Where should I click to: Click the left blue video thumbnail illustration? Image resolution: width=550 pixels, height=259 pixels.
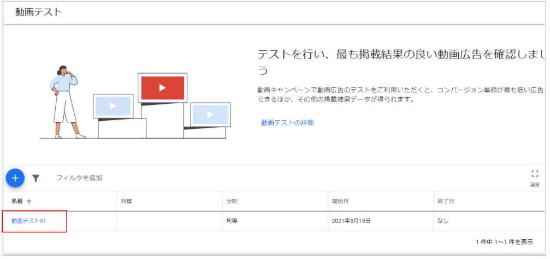pyautogui.click(x=113, y=106)
